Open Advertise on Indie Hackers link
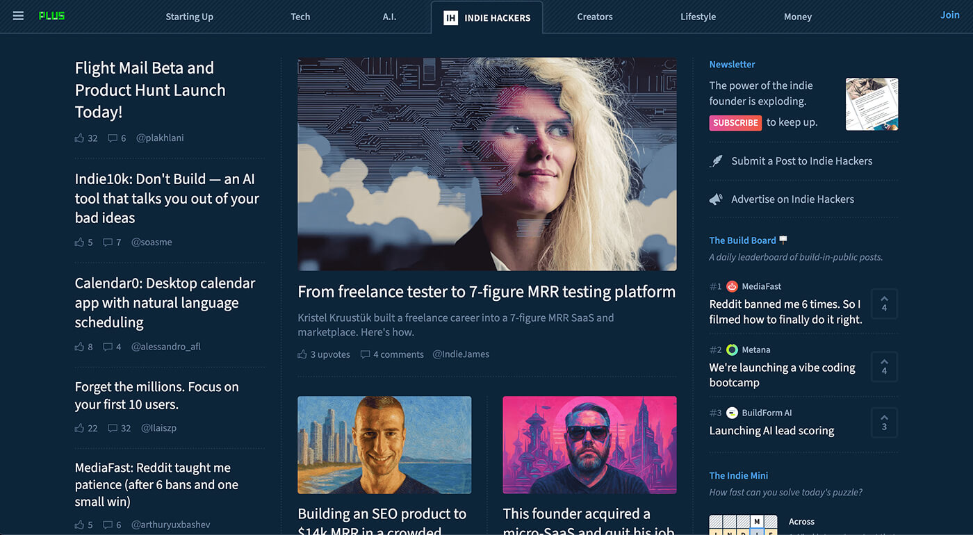 pos(792,199)
